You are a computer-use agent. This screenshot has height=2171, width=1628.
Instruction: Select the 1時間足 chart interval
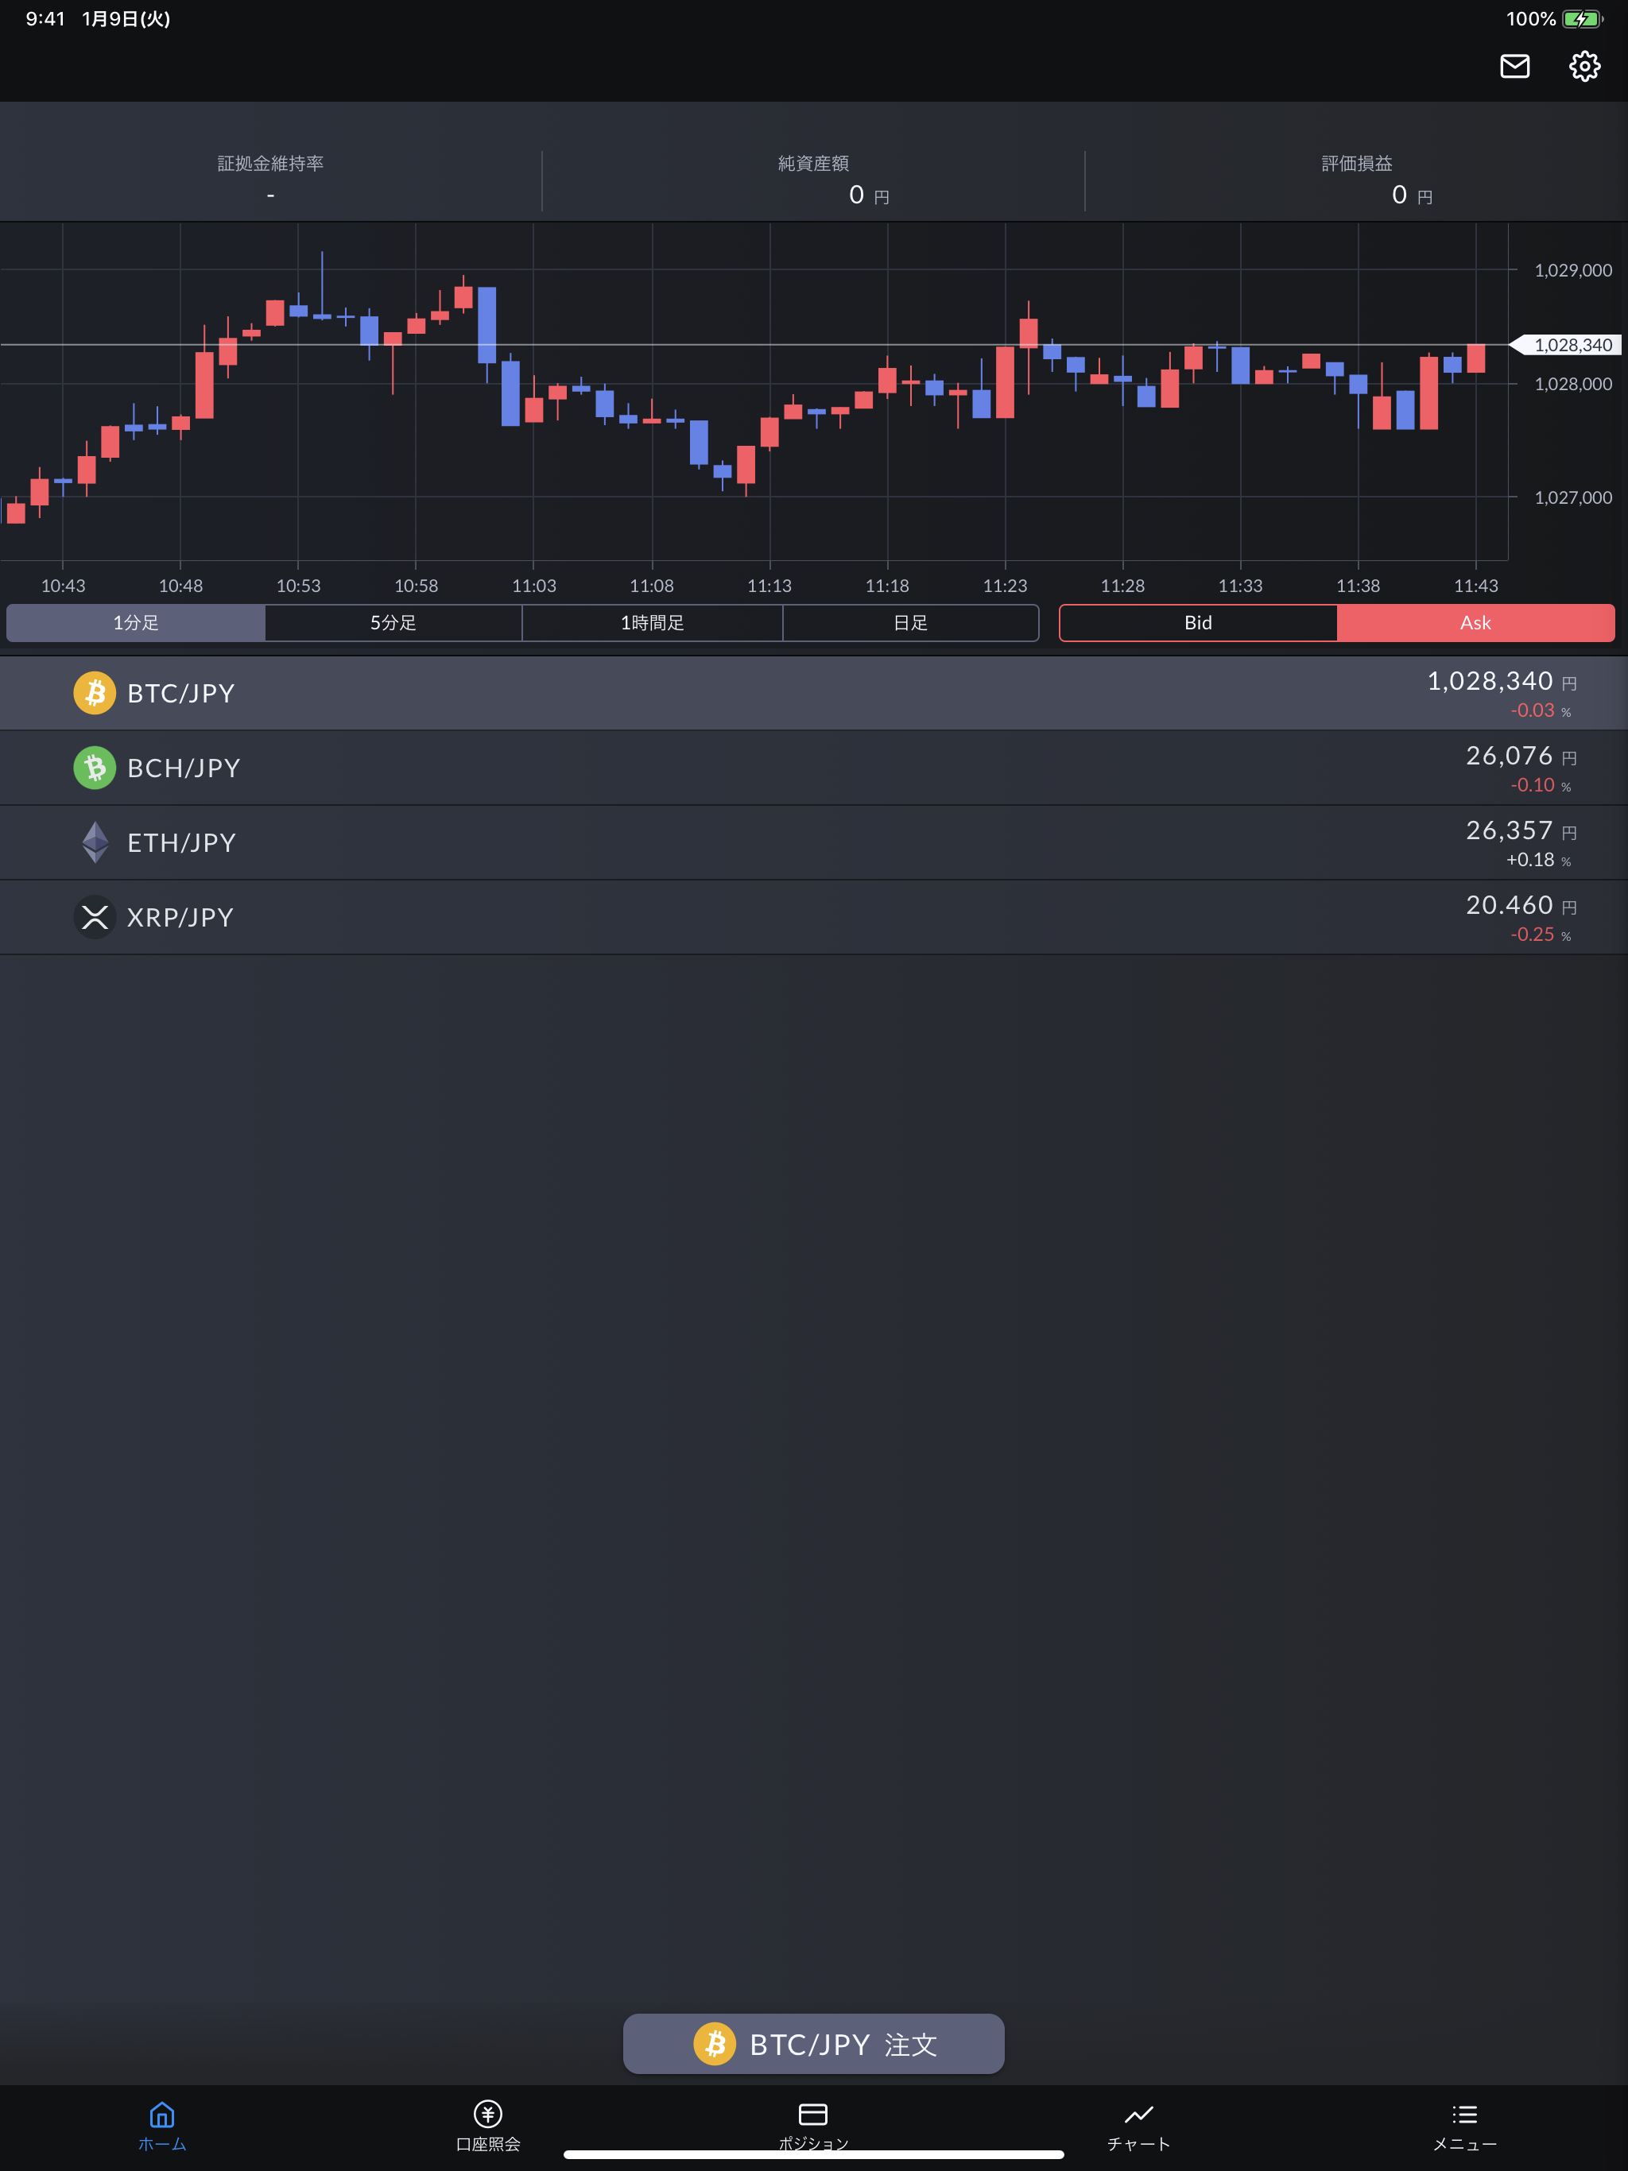[x=652, y=622]
